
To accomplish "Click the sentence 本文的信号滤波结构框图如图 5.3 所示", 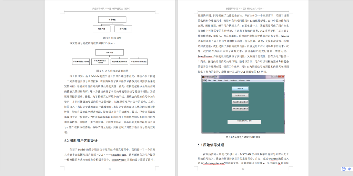I will [x=92, y=43].
